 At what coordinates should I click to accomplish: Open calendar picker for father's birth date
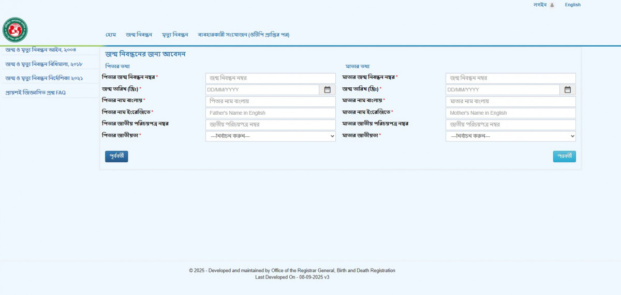pos(327,90)
